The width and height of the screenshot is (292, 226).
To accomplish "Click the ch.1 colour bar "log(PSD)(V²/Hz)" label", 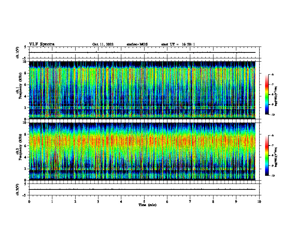I will pyautogui.click(x=276, y=96).
